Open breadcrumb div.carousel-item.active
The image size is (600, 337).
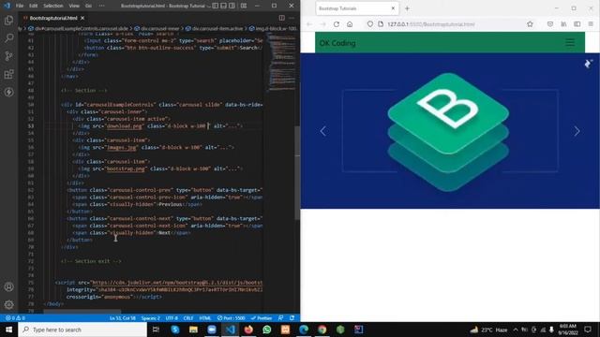tap(215, 29)
